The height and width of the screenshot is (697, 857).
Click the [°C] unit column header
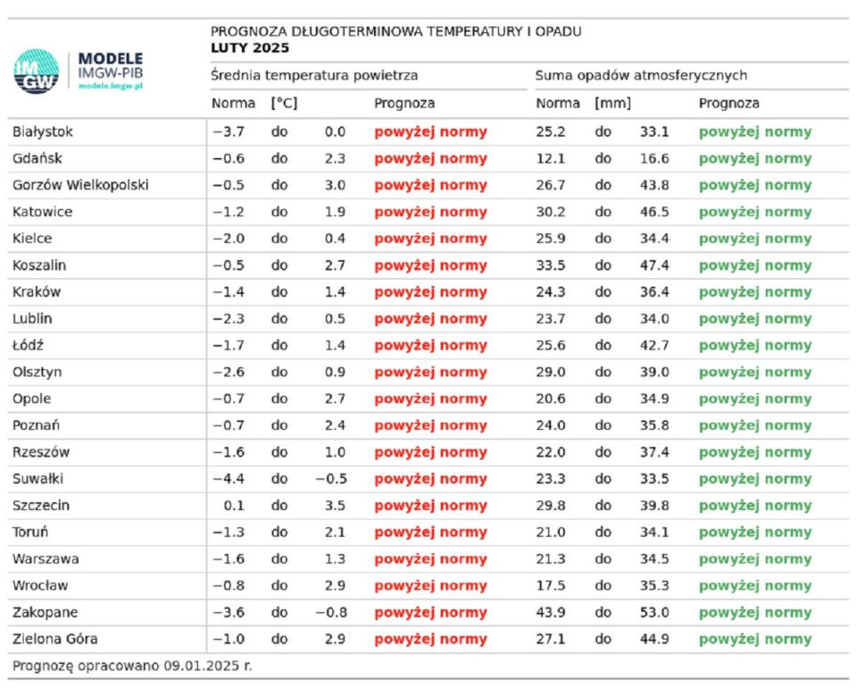[284, 104]
